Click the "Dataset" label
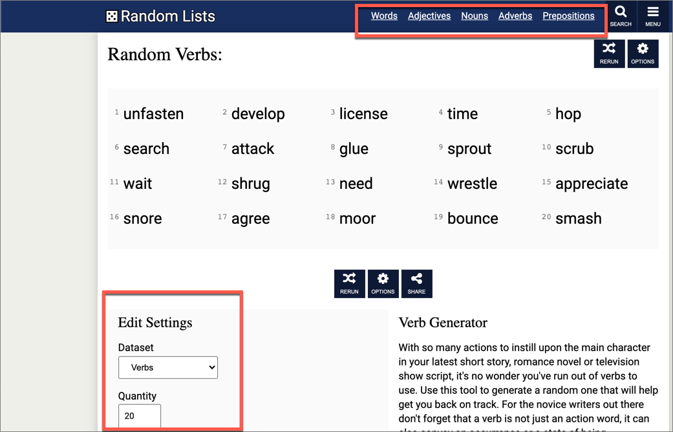Image resolution: width=673 pixels, height=432 pixels. coord(136,347)
